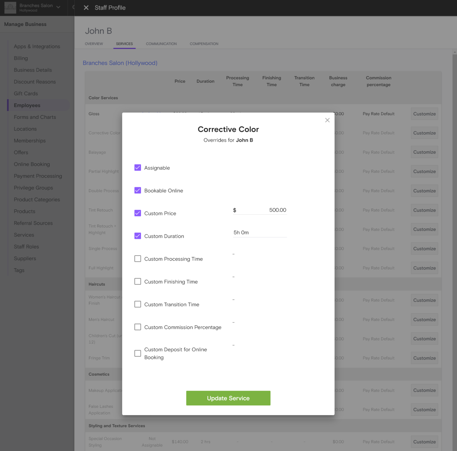Enable Custom Deposit for Online Booking
This screenshot has width=457, height=451.
point(137,353)
